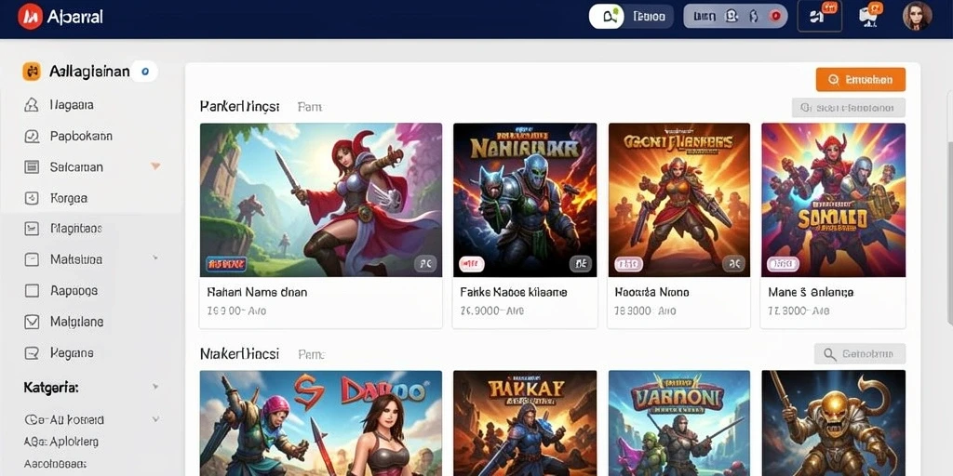Click the Rapoogs sidebar icon

32,291
